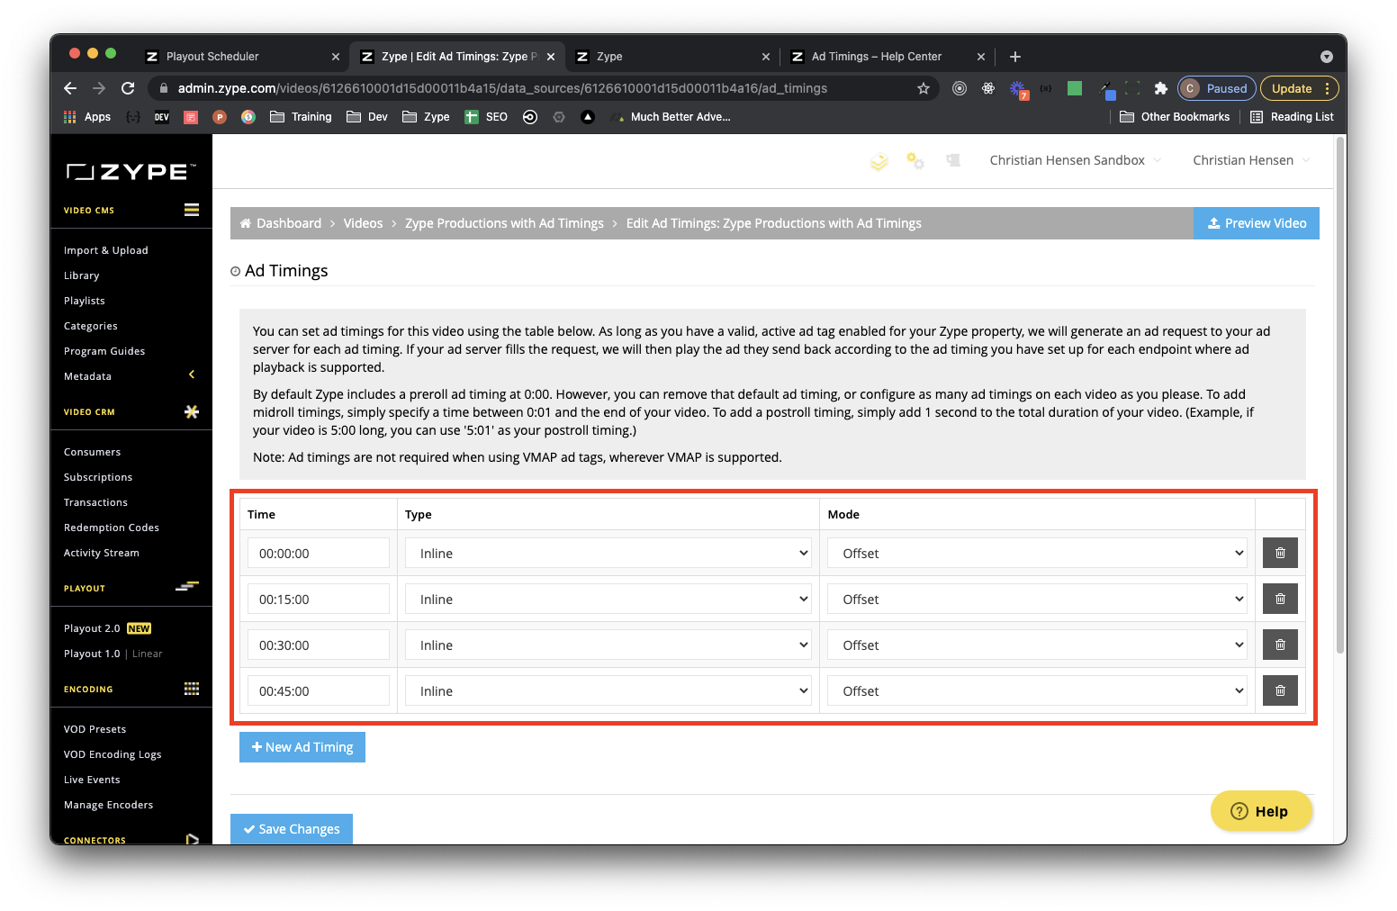The image size is (1397, 911).
Task: Open Mode dropdown for 00:30:00 row
Action: click(1037, 645)
